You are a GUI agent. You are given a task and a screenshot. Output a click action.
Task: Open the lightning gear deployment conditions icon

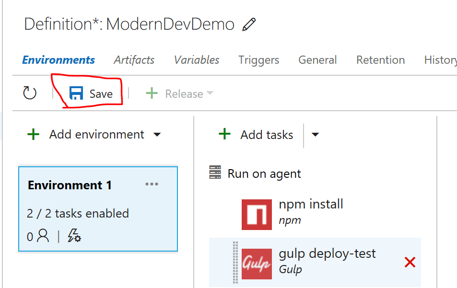click(74, 236)
